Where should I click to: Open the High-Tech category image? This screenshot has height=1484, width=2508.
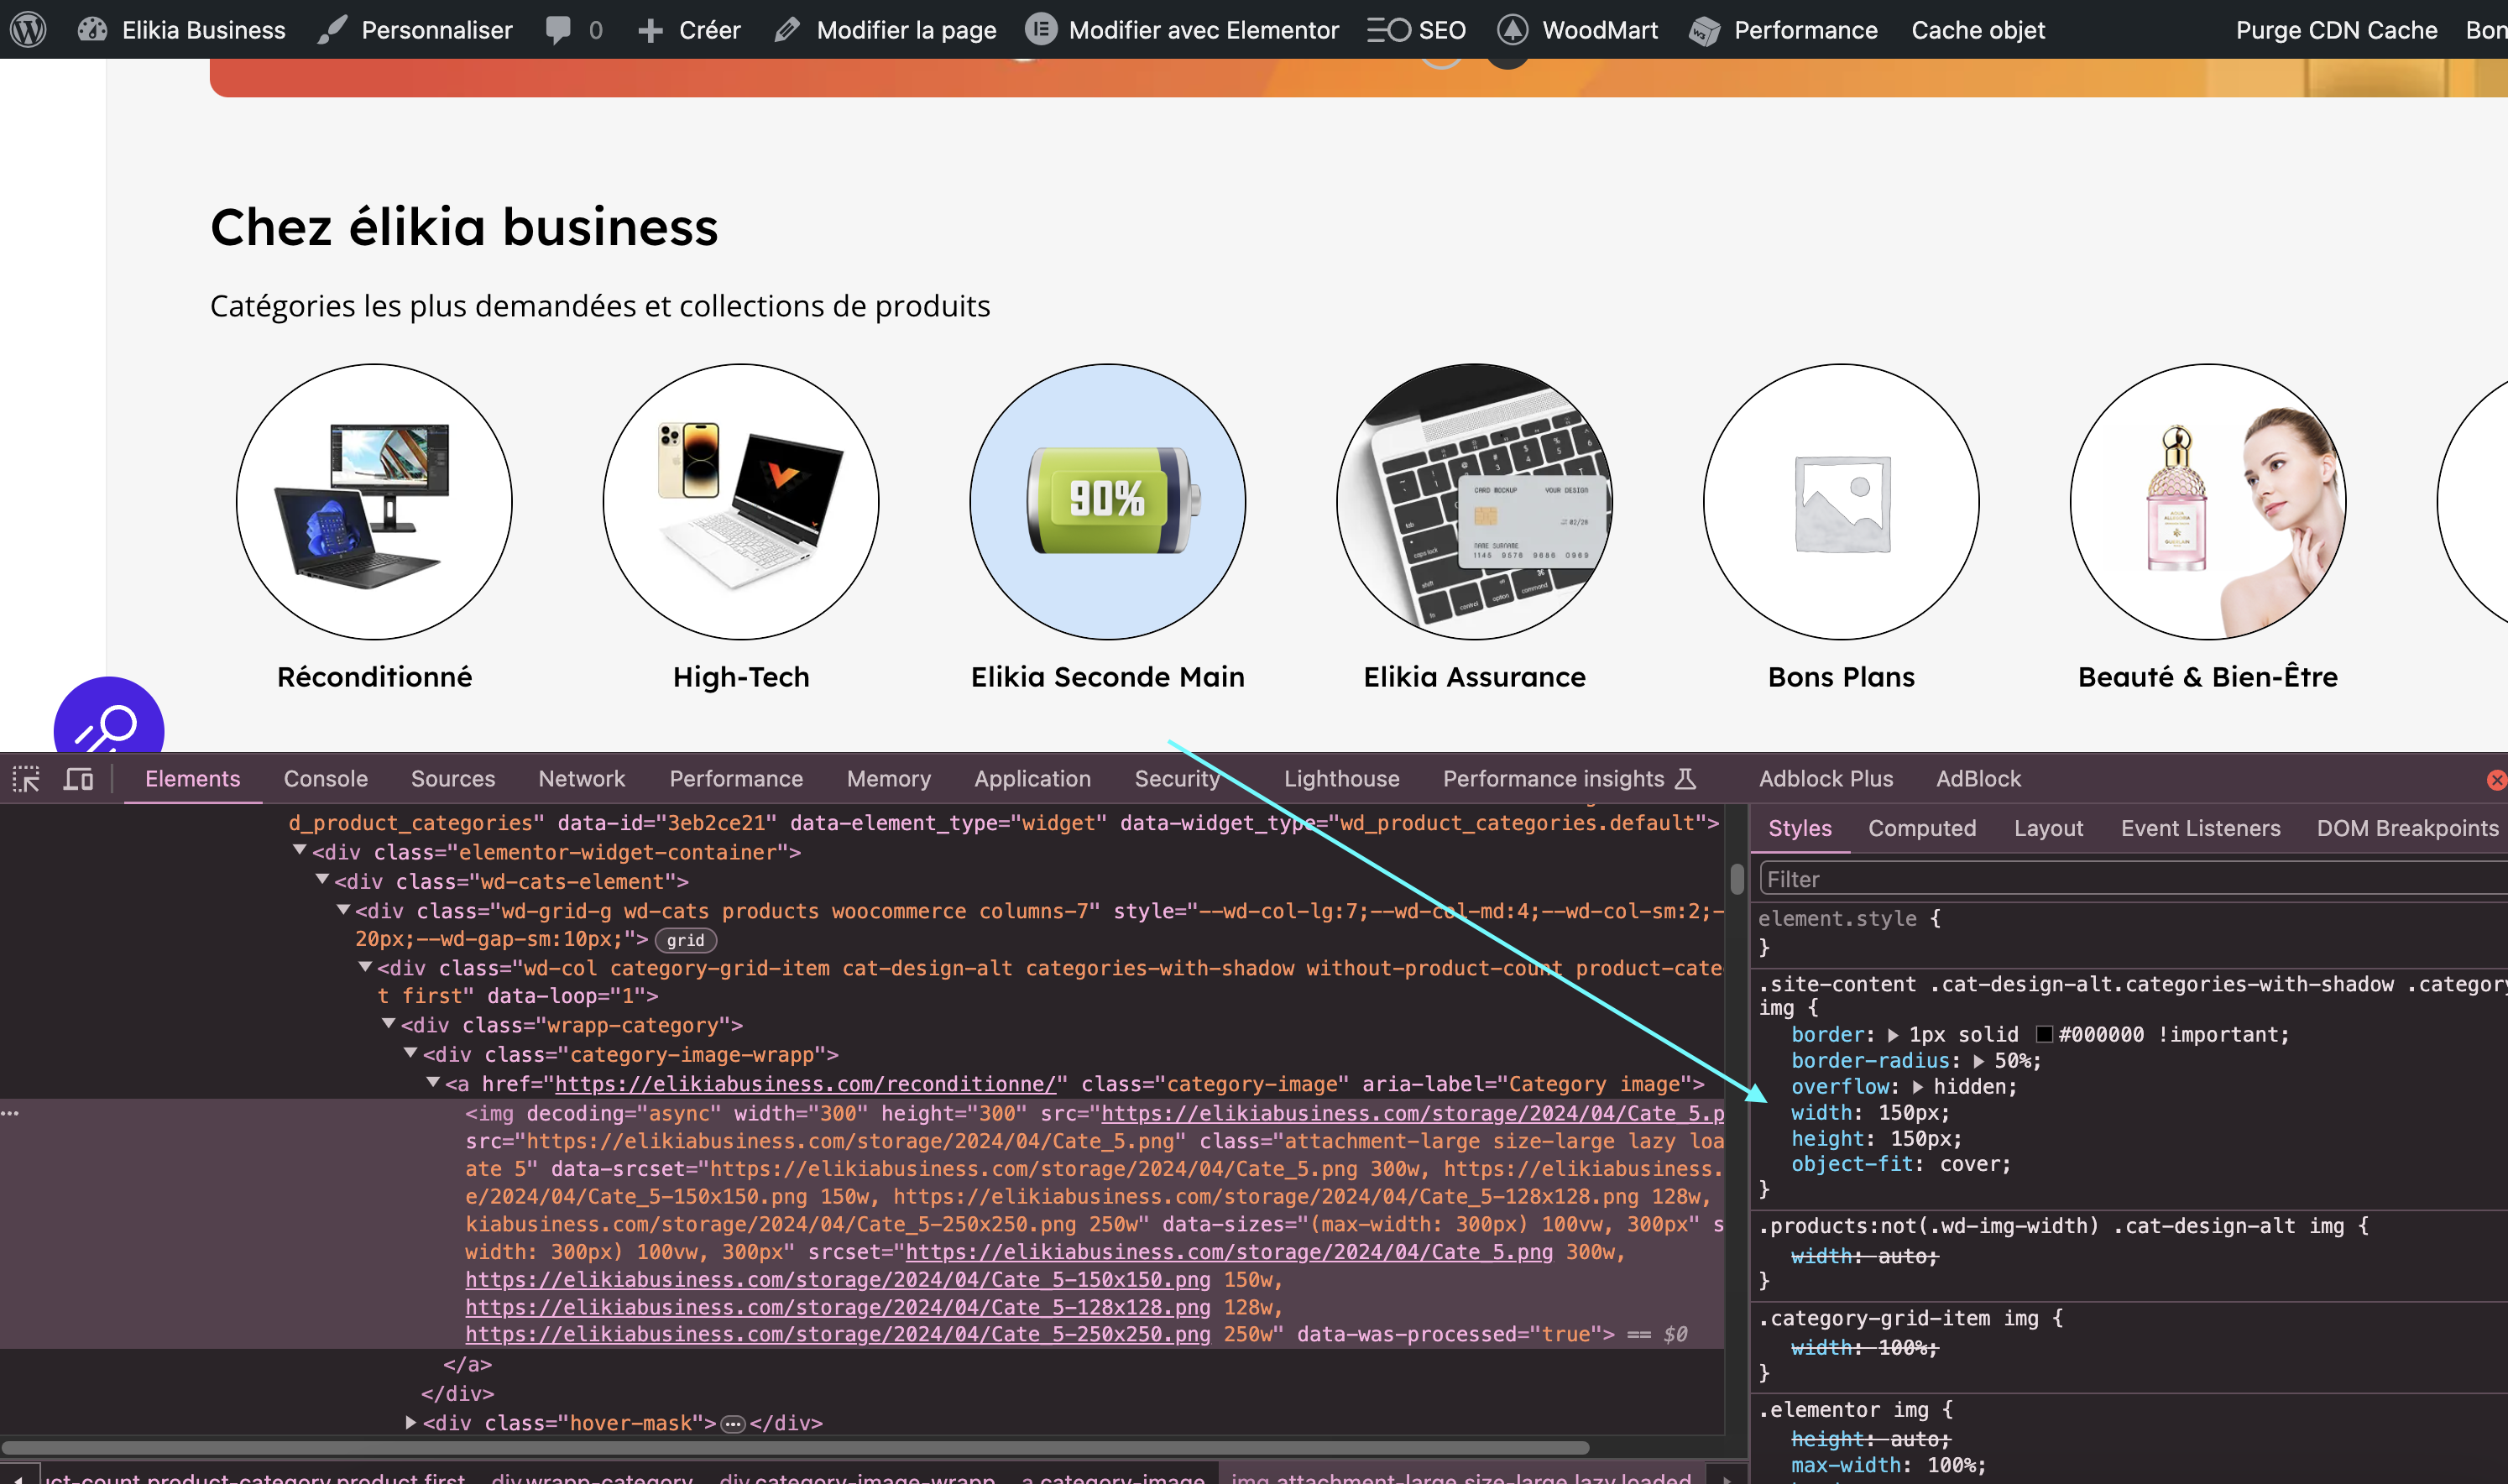[741, 502]
